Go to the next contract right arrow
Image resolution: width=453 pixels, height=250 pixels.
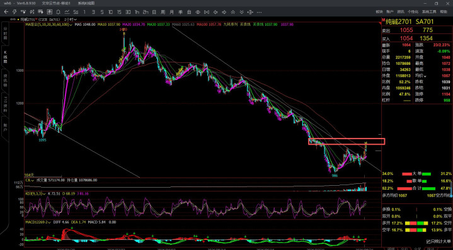(224, 12)
